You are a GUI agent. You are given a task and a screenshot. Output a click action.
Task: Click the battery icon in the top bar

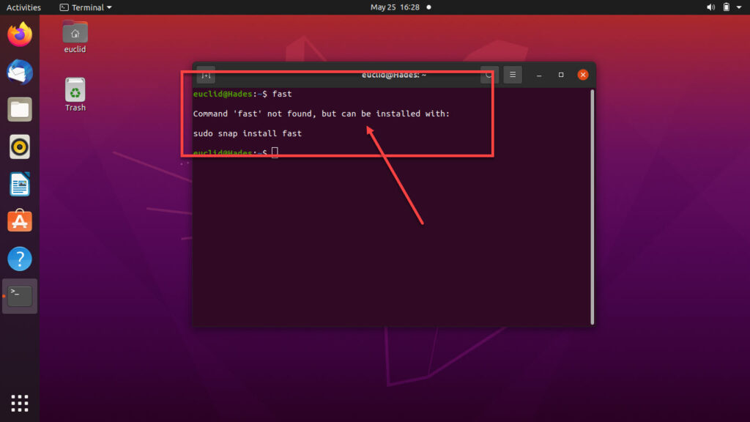tap(726, 7)
